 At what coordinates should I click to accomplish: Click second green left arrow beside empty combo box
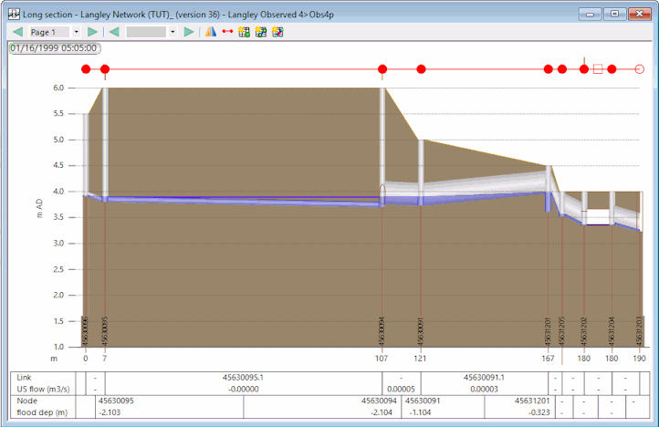click(114, 32)
